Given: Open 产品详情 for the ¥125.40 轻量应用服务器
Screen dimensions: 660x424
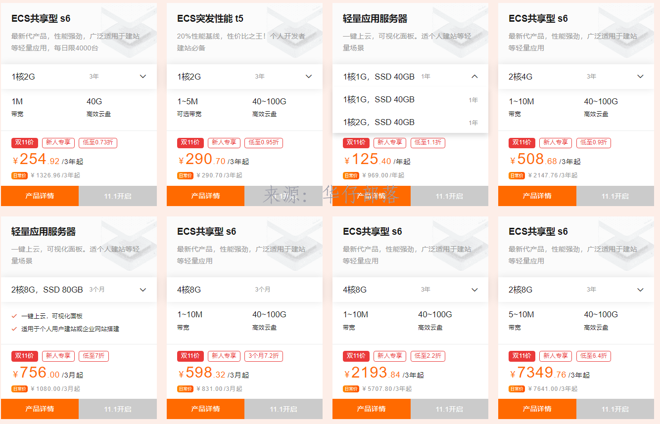Looking at the screenshot, I should click(x=371, y=196).
